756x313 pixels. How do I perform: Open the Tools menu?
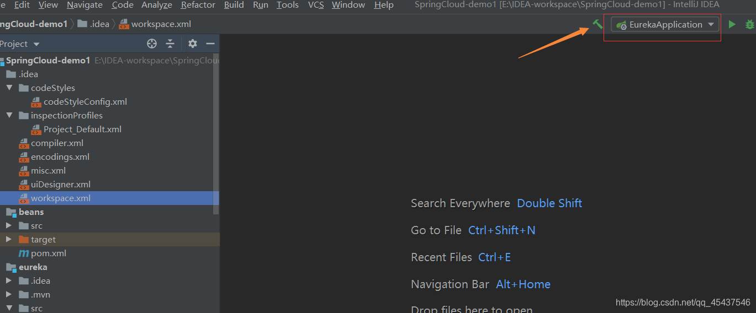point(288,5)
